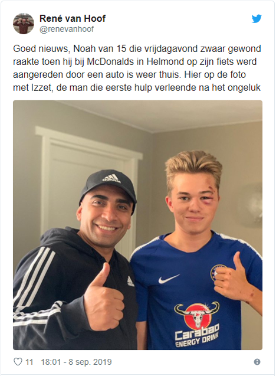This screenshot has height=376, width=276.
Task: Click the Carabao bull skull logo on the jersey
Action: pyautogui.click(x=197, y=314)
